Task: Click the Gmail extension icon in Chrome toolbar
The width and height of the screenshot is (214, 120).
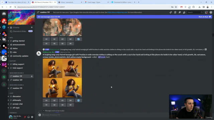Action: [x=181, y=7]
